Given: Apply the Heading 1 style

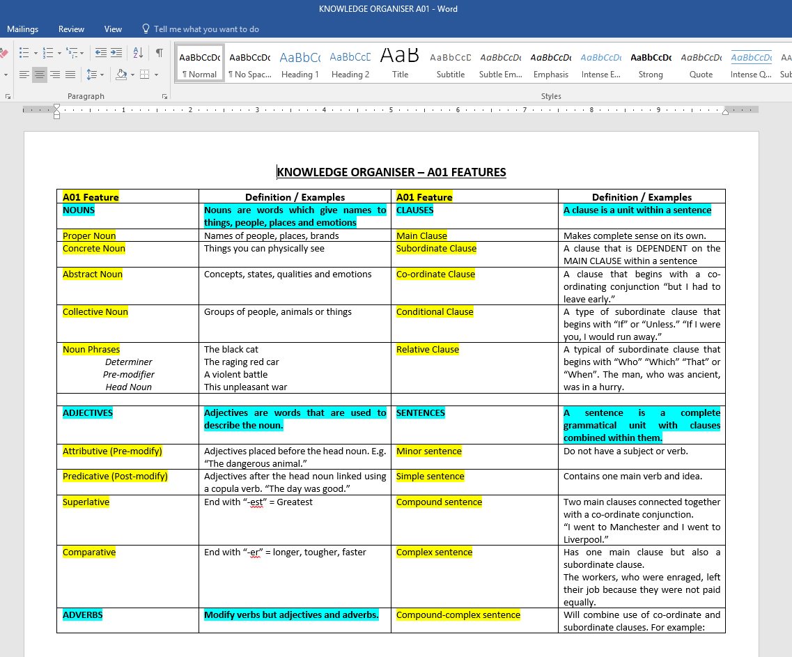Looking at the screenshot, I should 300,63.
